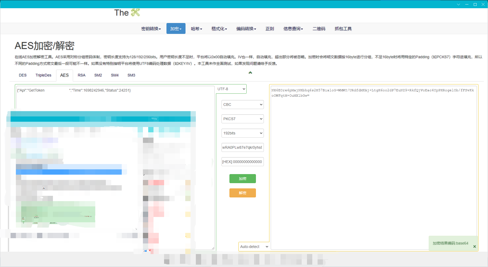This screenshot has width=488, height=267.
Task: Open the 二维码 tool
Action: [319, 29]
